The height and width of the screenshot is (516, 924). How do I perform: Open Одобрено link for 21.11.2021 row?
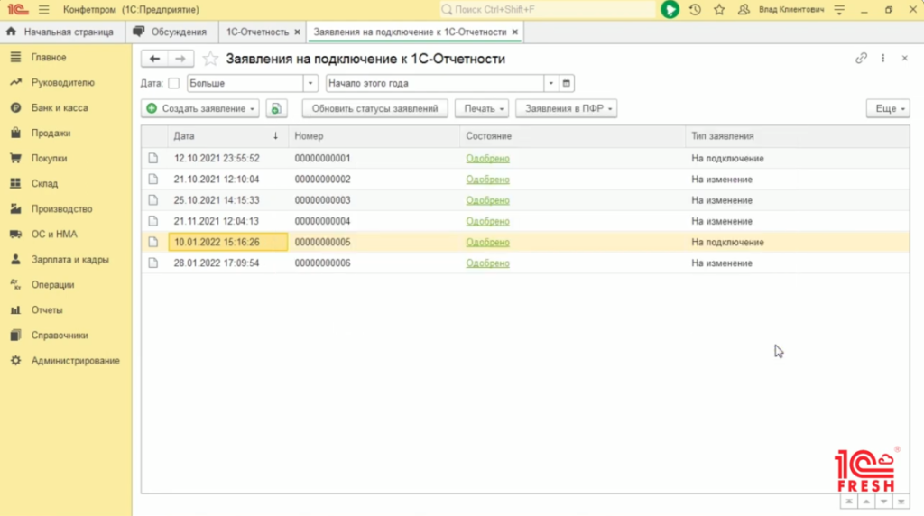pos(487,222)
